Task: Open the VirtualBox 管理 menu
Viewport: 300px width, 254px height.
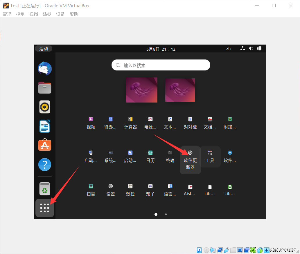Action: tap(7, 14)
